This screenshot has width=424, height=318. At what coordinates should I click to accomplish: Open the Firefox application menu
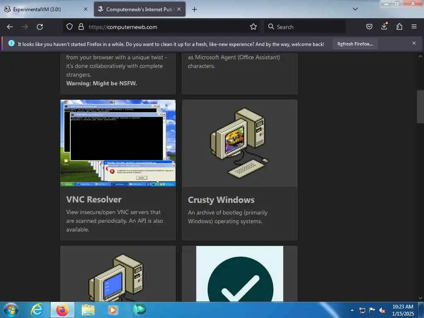point(414,26)
